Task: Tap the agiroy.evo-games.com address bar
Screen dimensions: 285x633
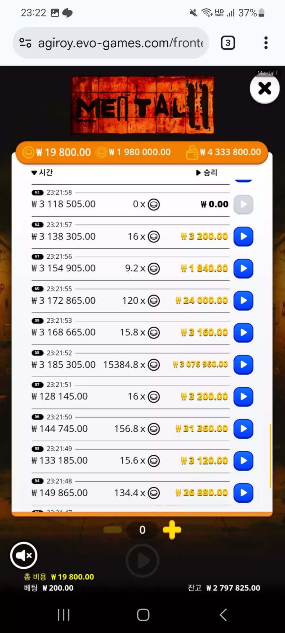Action: click(x=120, y=43)
